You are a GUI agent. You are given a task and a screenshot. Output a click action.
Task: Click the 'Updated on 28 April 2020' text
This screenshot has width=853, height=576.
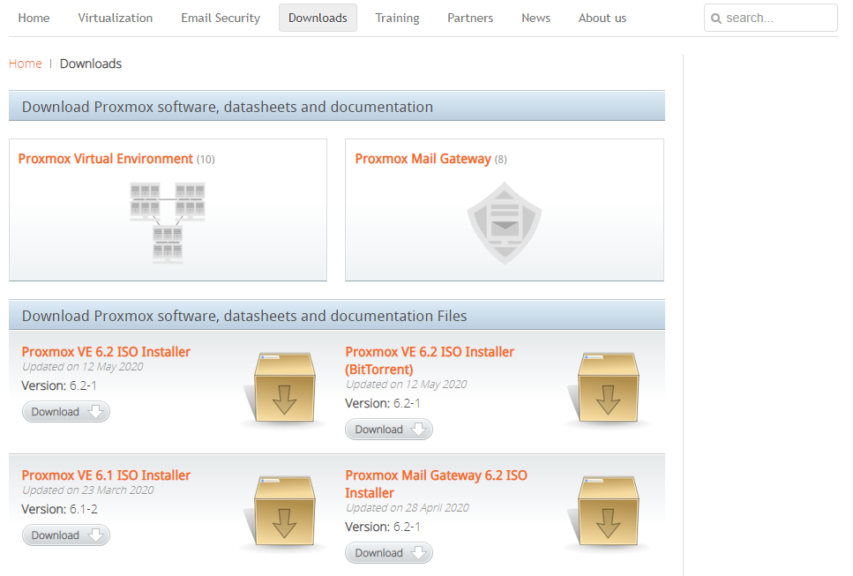(408, 508)
